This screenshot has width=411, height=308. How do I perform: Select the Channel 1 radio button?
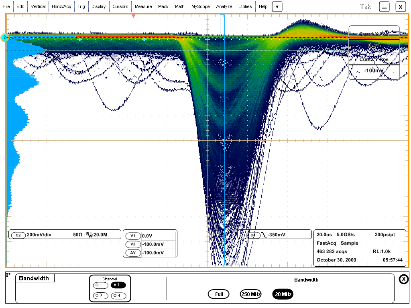click(100, 285)
